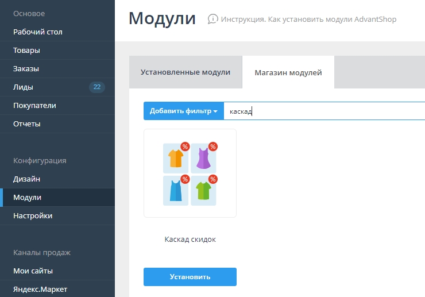Select the Магазин модулей tab
425x297 pixels.
click(x=288, y=72)
